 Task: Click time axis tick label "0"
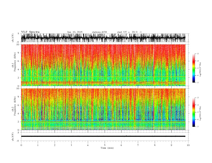pyautogui.click(x=21, y=145)
